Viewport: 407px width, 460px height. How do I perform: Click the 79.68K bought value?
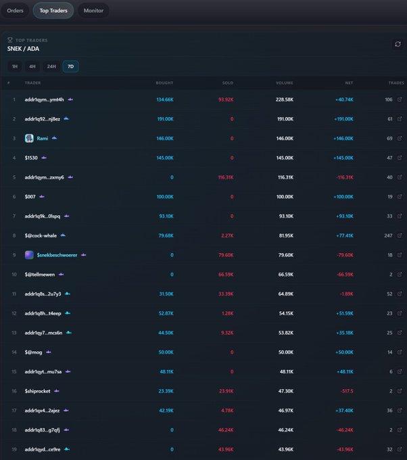tap(166, 235)
